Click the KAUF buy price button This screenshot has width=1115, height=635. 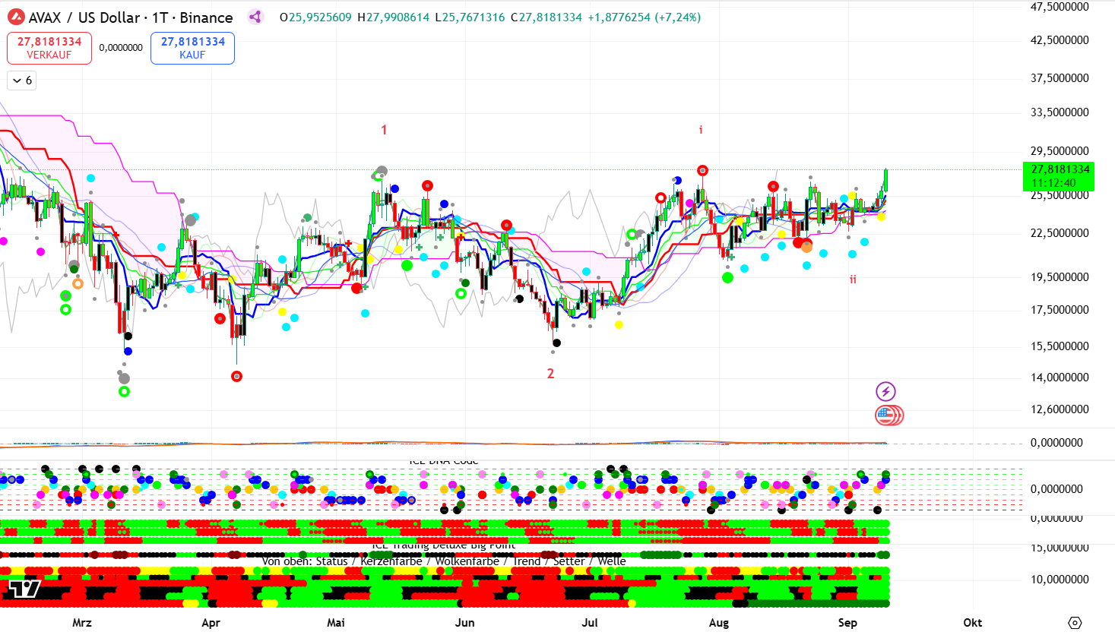(192, 48)
